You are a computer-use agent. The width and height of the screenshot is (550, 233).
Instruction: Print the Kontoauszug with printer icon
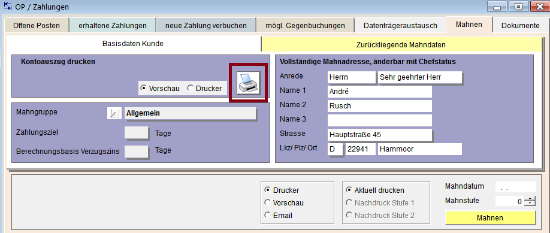coord(248,83)
